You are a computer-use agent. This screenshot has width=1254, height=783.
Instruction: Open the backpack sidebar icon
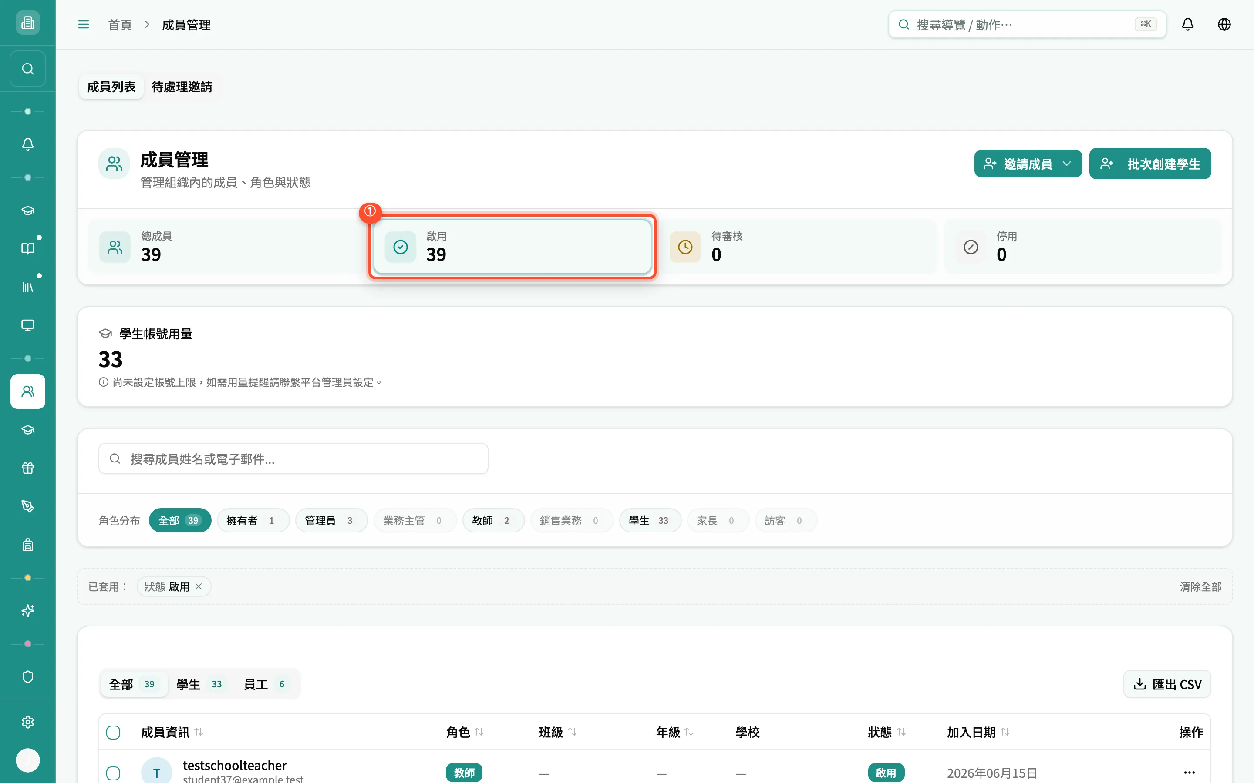[27, 545]
